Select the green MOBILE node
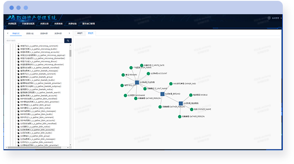 coord(191,95)
